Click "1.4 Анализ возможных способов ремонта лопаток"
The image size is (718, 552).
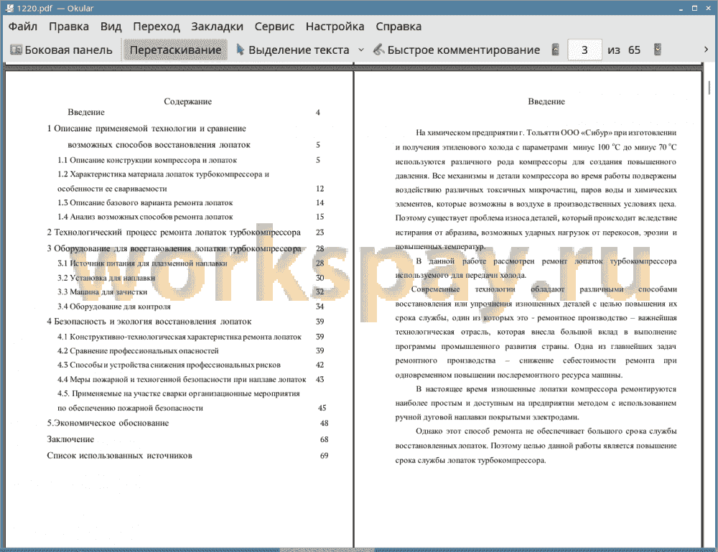(145, 217)
